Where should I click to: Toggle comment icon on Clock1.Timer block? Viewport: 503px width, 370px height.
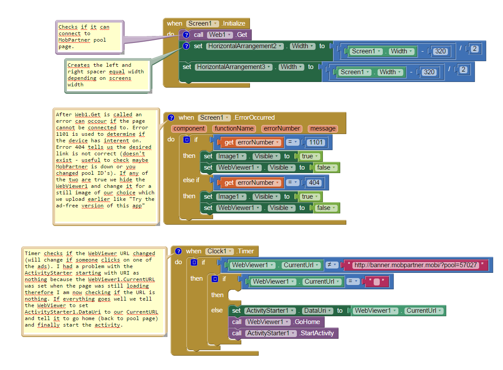coord(179,252)
